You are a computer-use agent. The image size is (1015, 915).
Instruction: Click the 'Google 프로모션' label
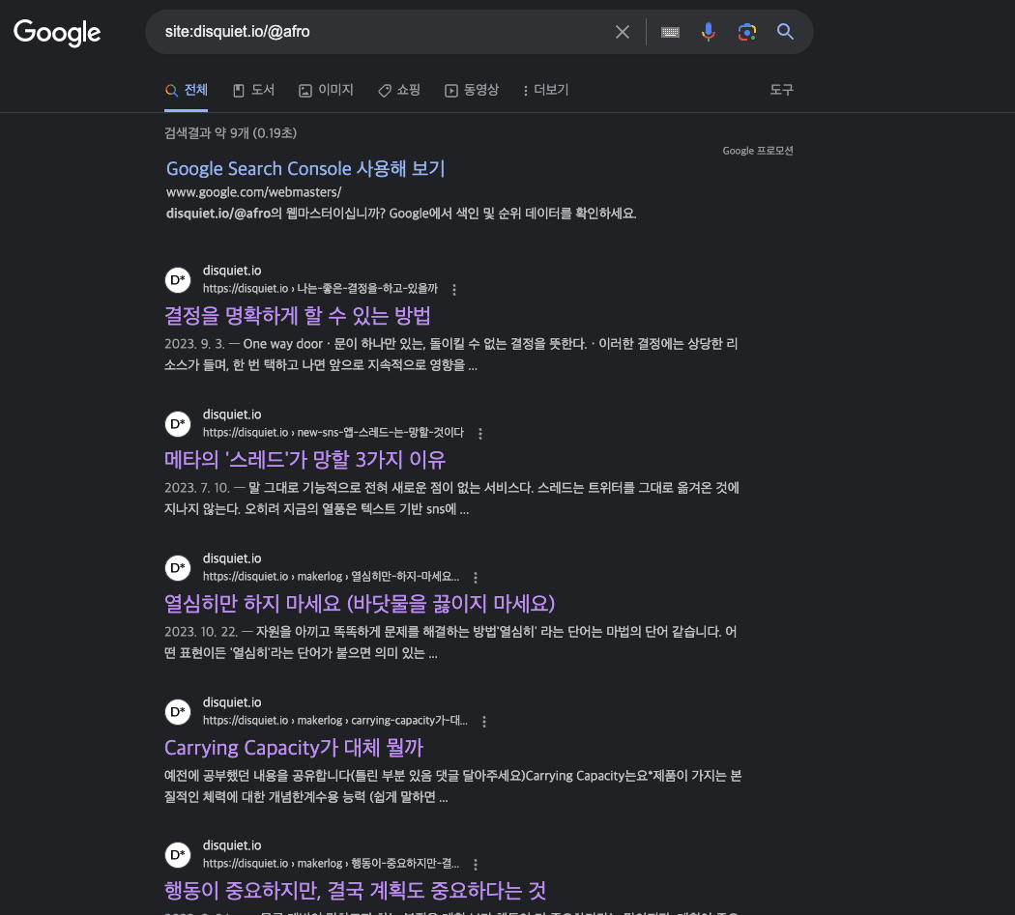tap(757, 151)
